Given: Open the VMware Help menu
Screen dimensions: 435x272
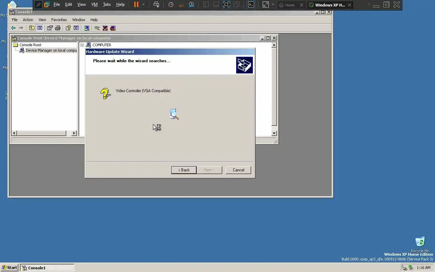Looking at the screenshot, I should coord(120,5).
